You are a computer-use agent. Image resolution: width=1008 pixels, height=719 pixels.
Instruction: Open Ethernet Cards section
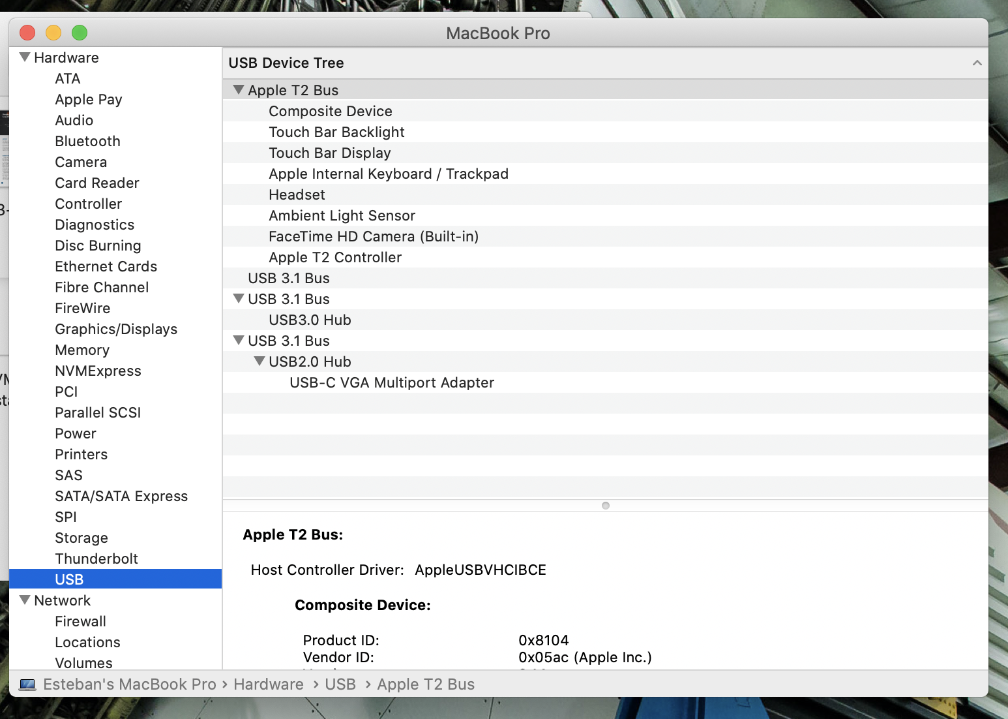[x=106, y=266]
